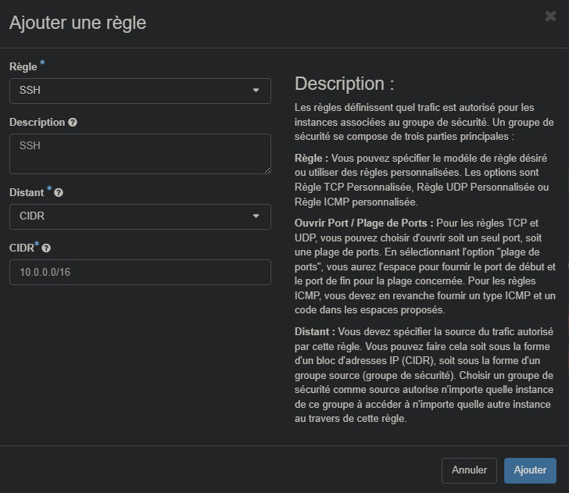Click the caret arrow in Règle select
The height and width of the screenshot is (493, 569).
(256, 91)
